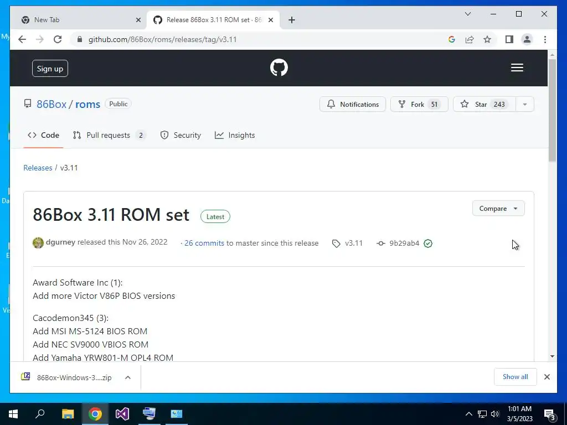Viewport: 567px width, 425px height.
Task: Open the hamburger navigation menu
Action: click(517, 68)
